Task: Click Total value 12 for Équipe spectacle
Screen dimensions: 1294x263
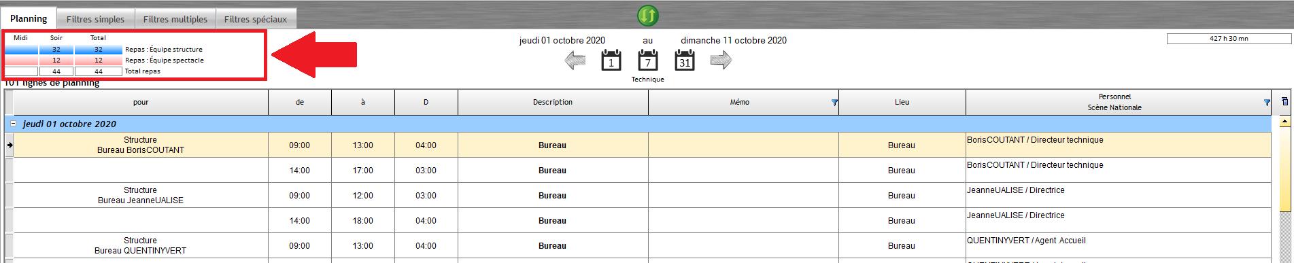Action: 99,60
